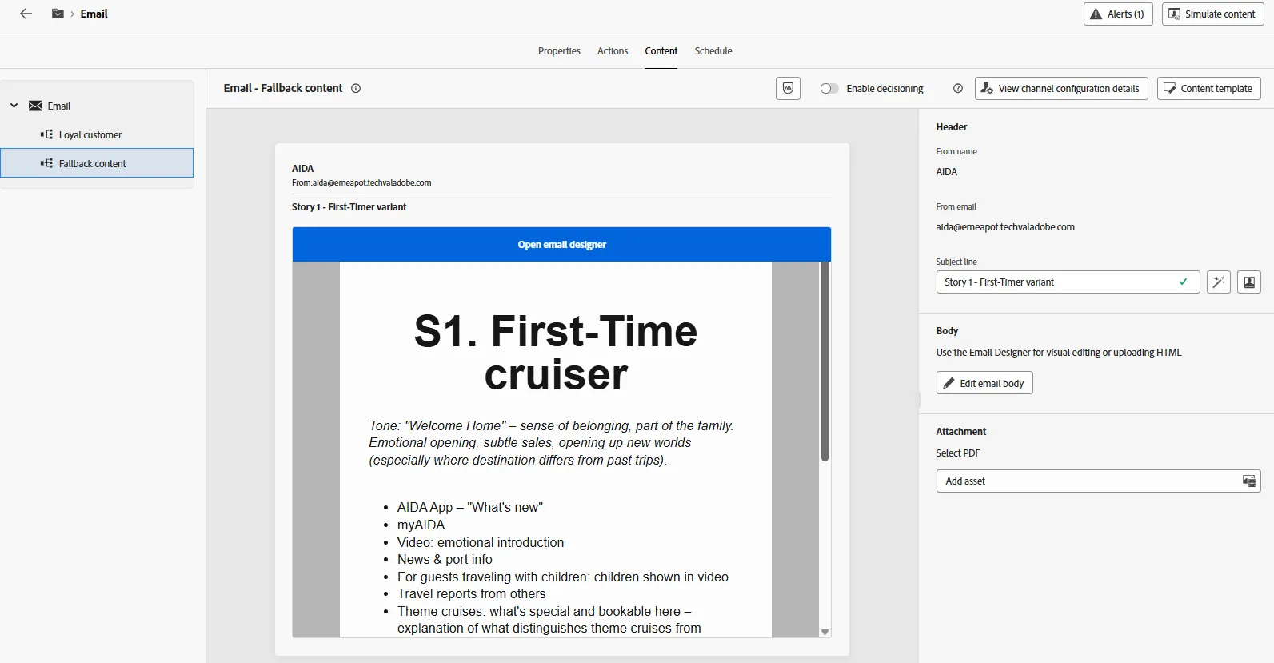Click the variant icon beside Loyal customer

click(x=46, y=134)
